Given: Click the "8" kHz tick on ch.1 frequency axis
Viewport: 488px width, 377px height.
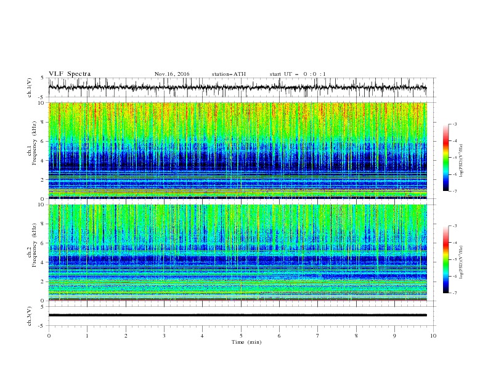Looking at the screenshot, I should [43, 122].
